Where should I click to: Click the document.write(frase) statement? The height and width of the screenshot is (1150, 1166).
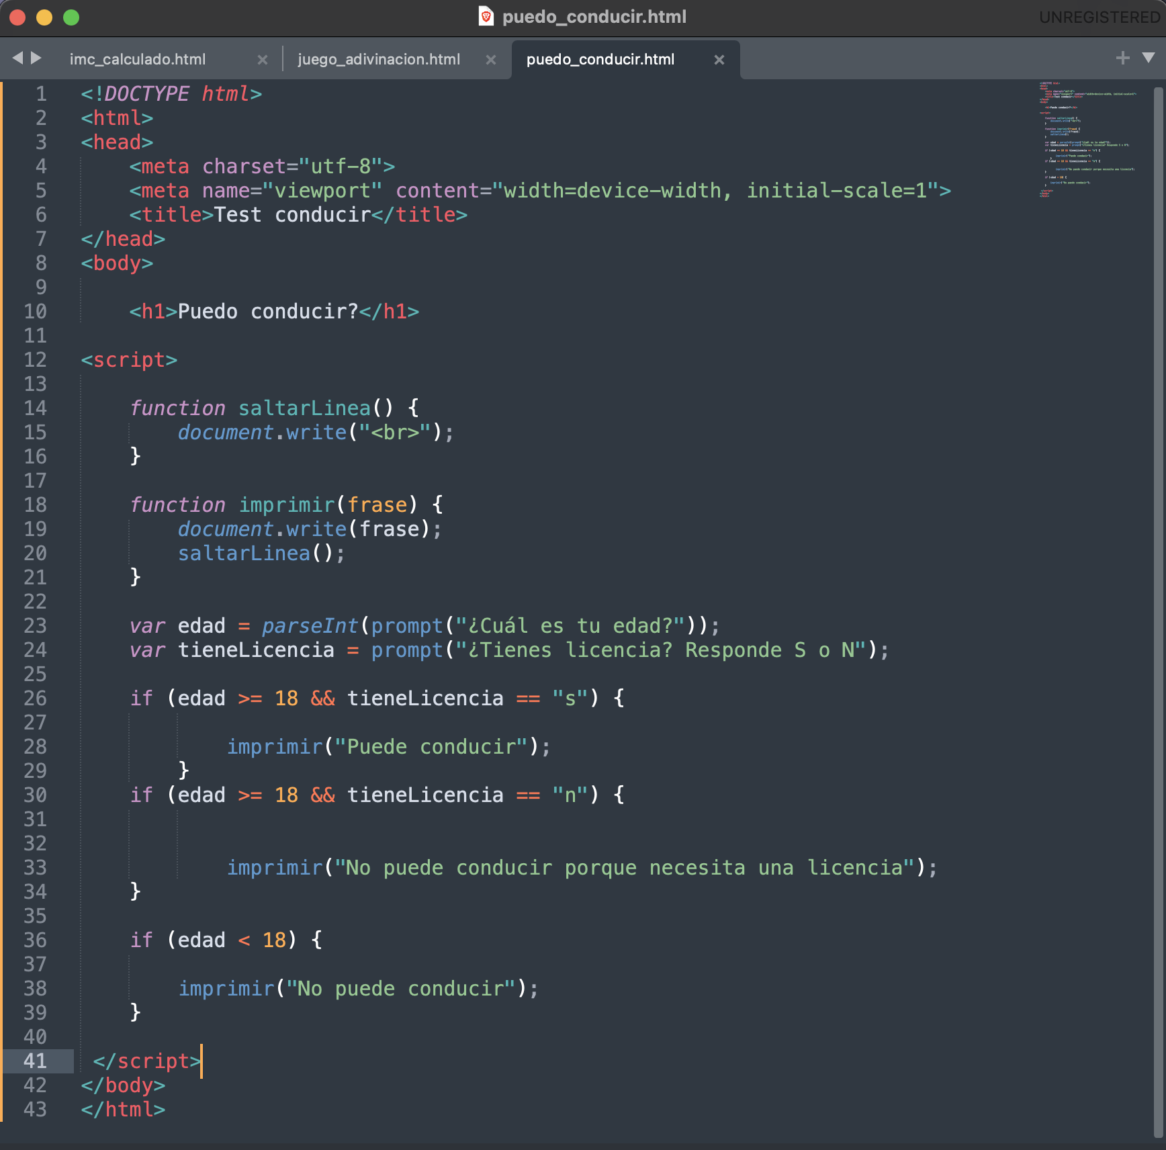pyautogui.click(x=310, y=529)
